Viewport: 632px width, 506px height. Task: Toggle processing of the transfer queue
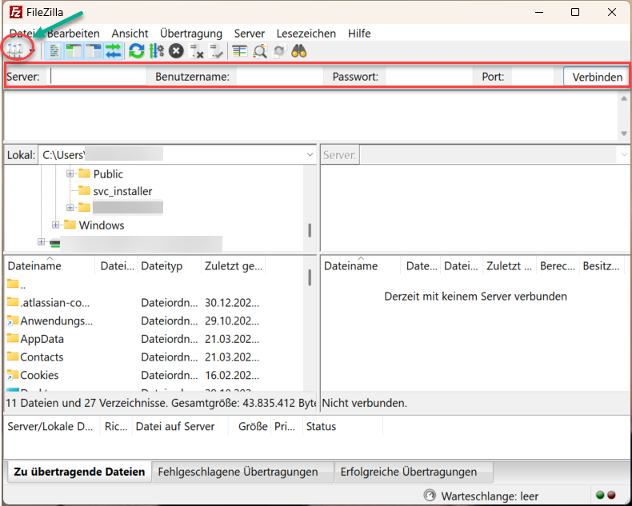pyautogui.click(x=156, y=51)
